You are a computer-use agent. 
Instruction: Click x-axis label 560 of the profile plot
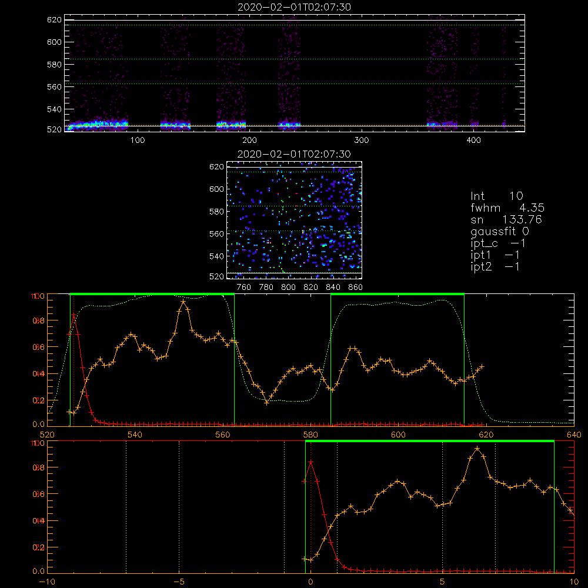(x=223, y=435)
